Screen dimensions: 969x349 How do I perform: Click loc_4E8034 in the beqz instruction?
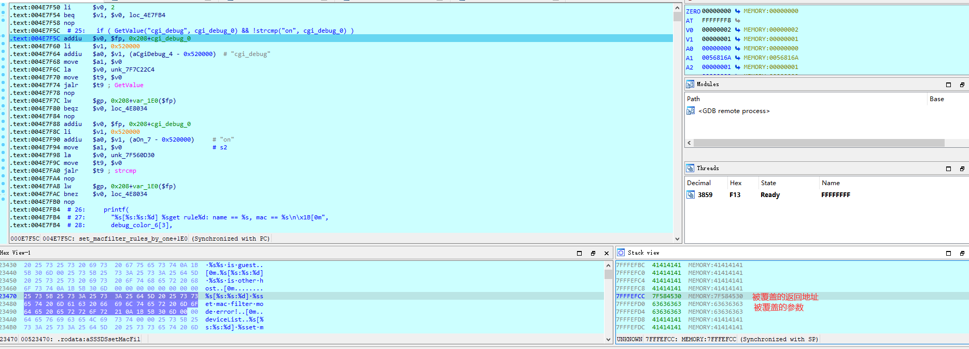point(129,108)
